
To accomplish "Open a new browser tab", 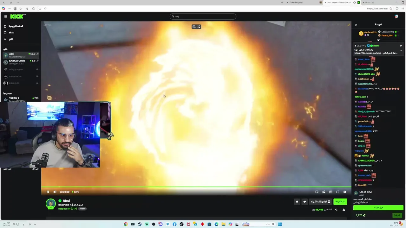I will coord(282,3).
